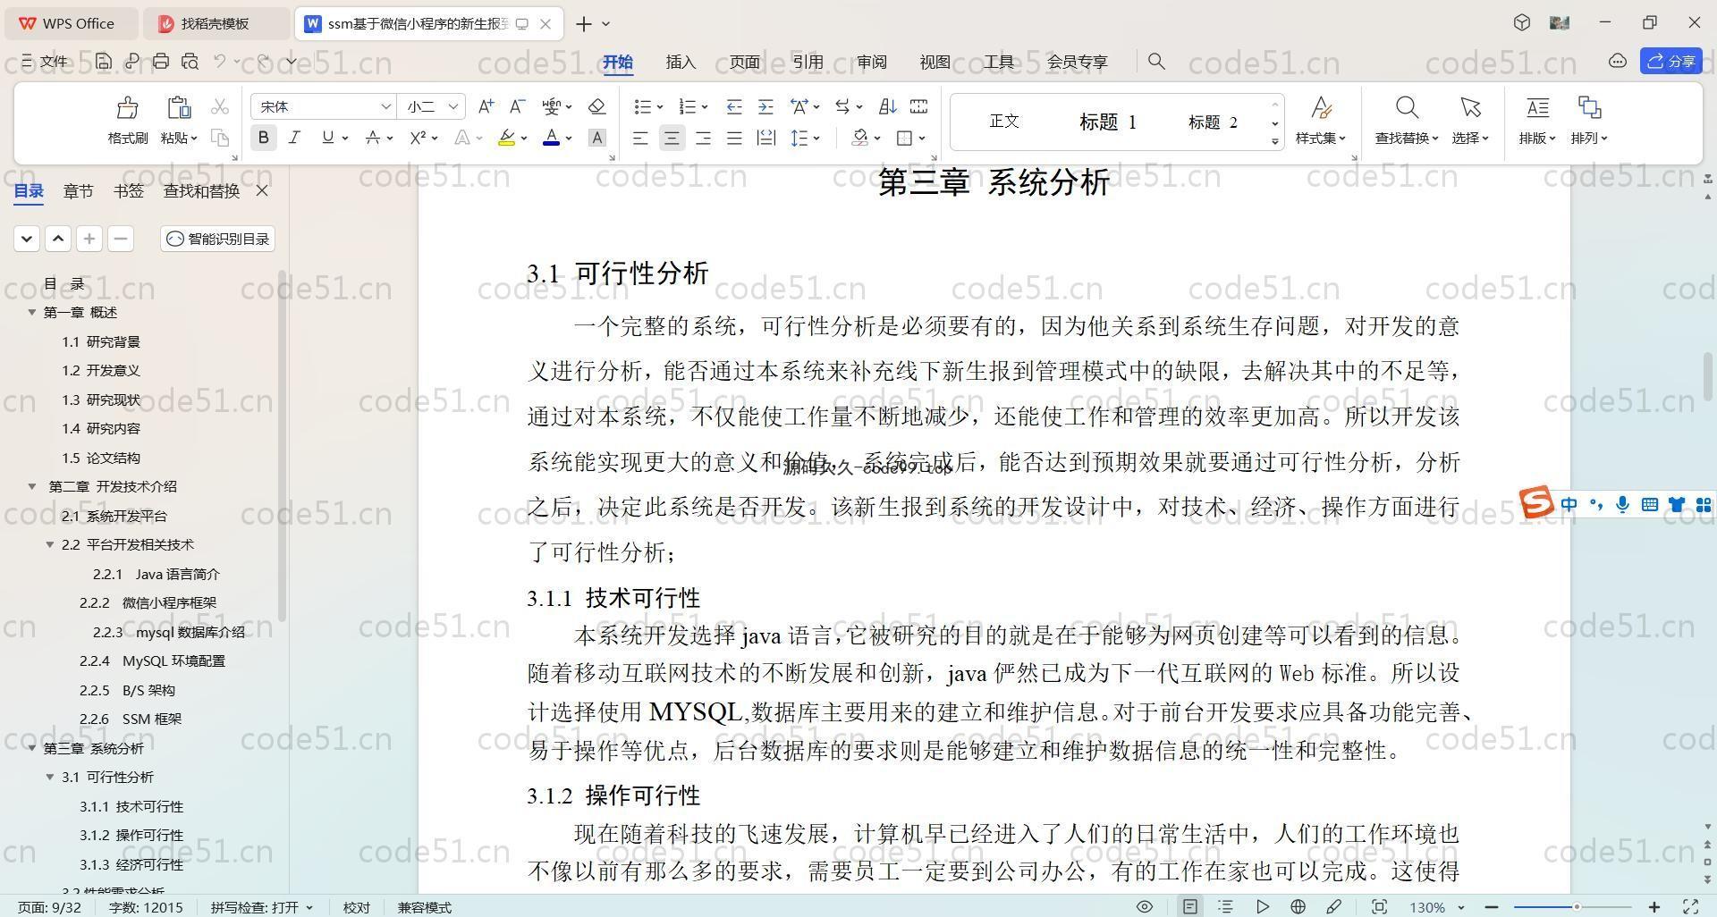Viewport: 1717px width, 917px height.
Task: Click the Increase Indent icon
Action: pyautogui.click(x=765, y=106)
